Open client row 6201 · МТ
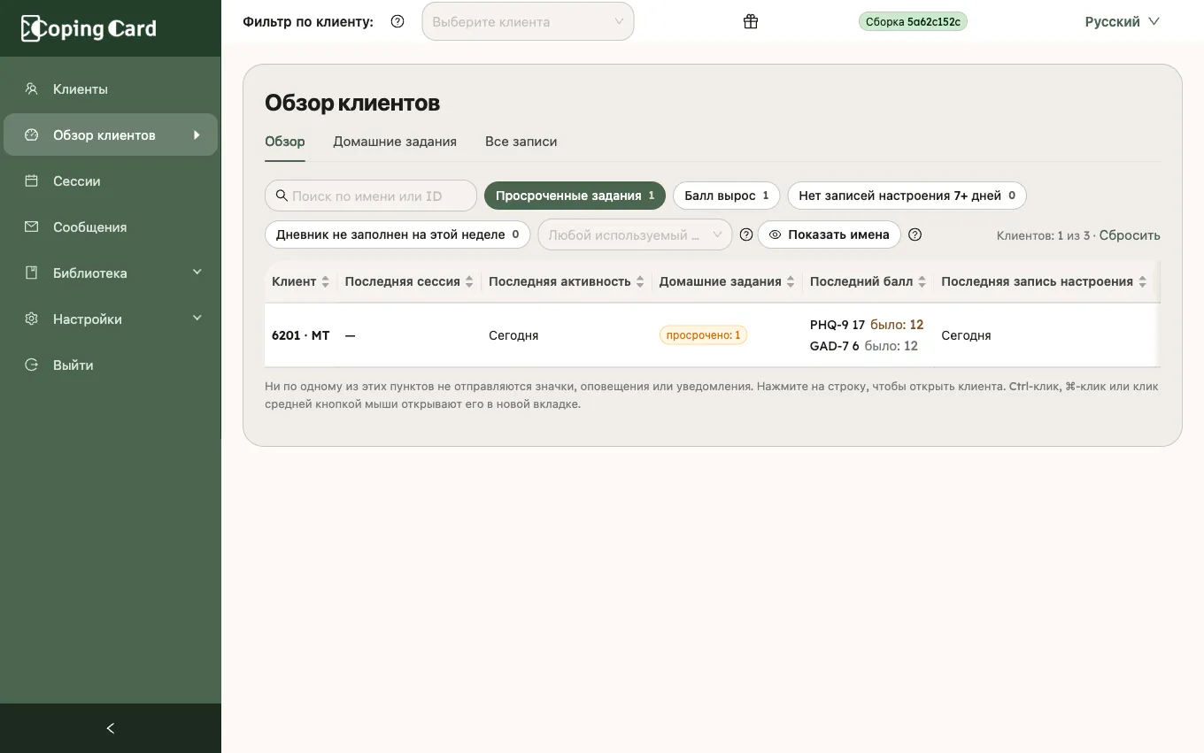Screen dimensions: 1204x753 (x=713, y=335)
